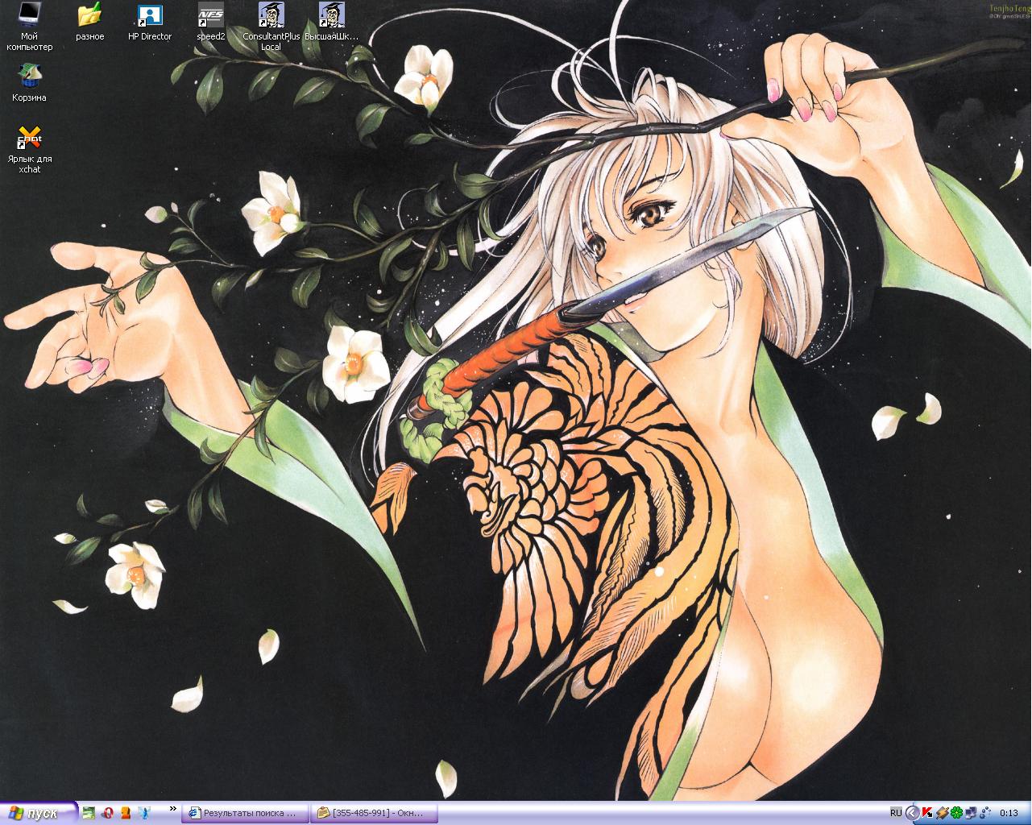
Task: Click the taskbar clock showing 0:13
Action: [1009, 813]
